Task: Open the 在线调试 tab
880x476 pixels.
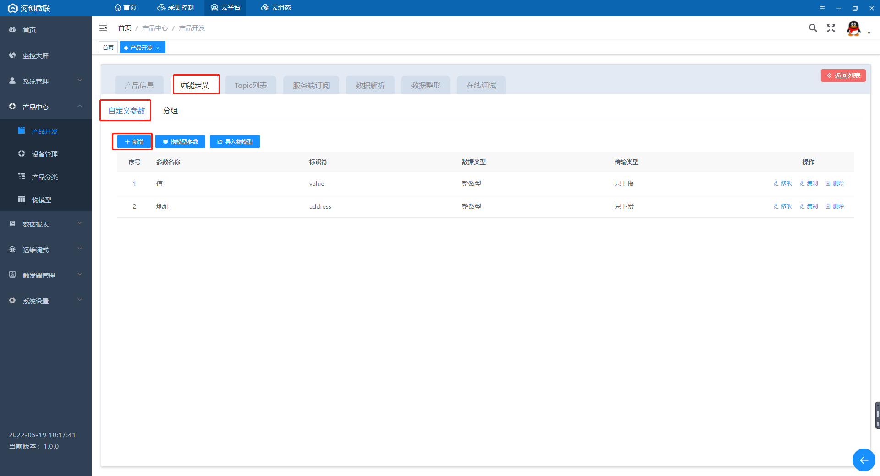Action: pos(481,85)
